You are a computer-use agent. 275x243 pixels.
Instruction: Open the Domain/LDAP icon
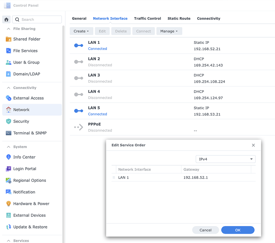pos(8,74)
